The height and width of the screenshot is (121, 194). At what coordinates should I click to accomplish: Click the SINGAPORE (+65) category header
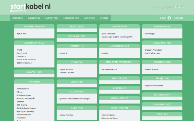tap(162, 43)
